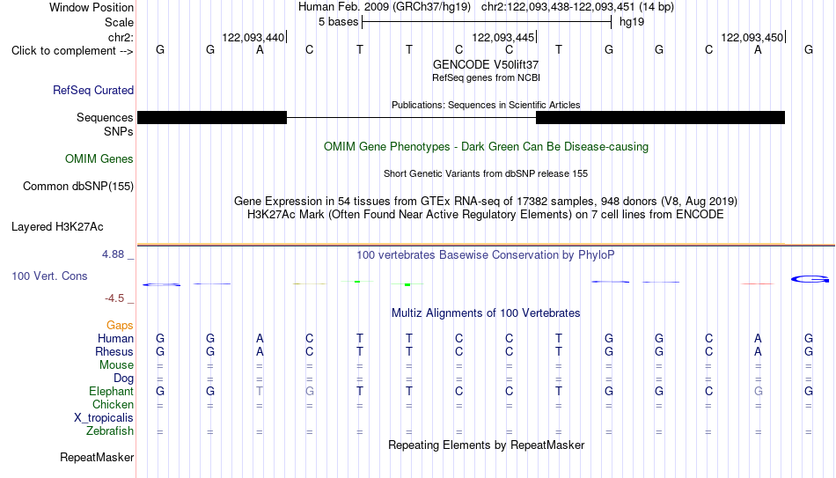Select the Gaps label in Multiz alignment

[120, 326]
